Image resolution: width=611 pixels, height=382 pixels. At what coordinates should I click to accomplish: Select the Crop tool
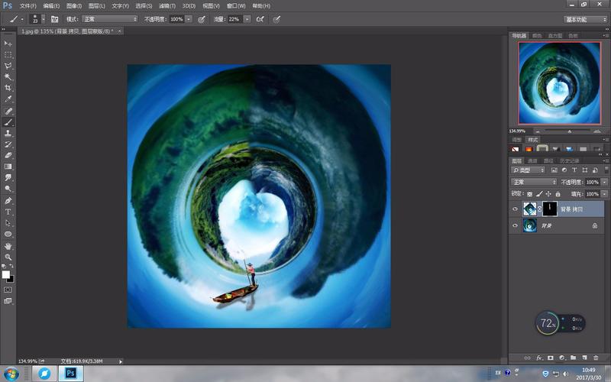[8, 88]
